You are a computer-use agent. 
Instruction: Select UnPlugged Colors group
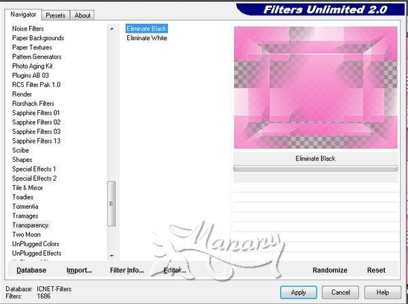point(35,244)
